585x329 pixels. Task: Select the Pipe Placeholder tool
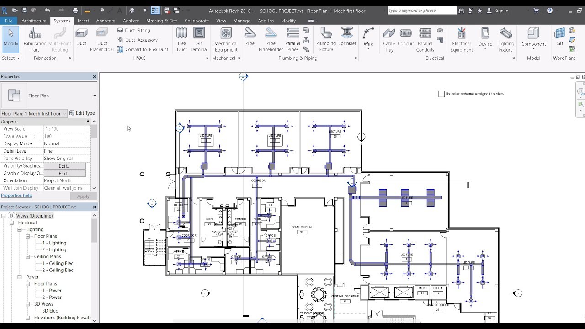(x=271, y=40)
